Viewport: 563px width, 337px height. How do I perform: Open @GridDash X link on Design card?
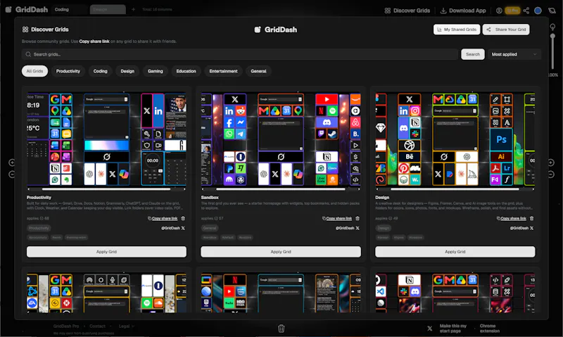(x=521, y=228)
